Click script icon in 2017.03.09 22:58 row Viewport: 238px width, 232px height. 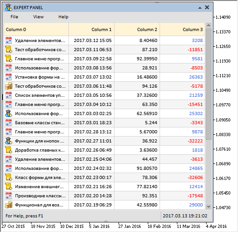9,58
